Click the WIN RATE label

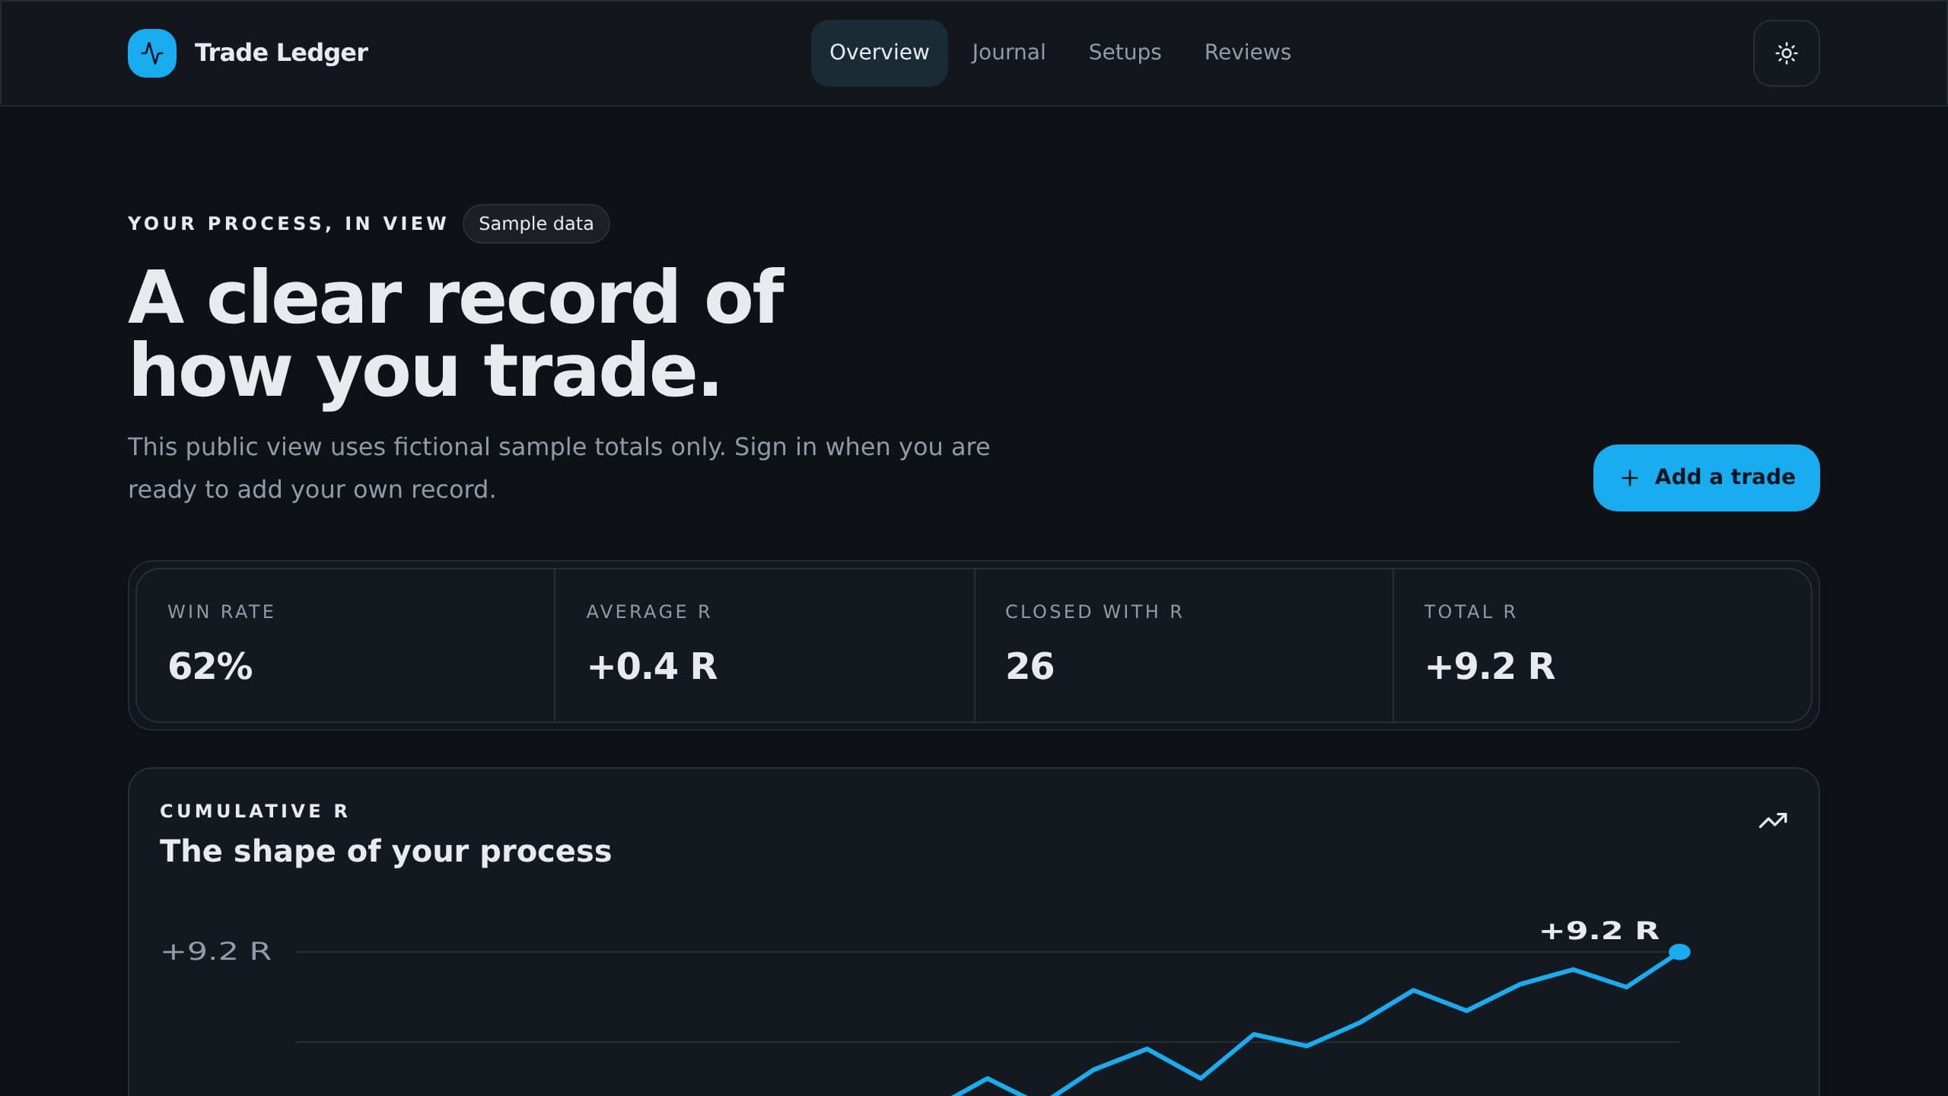221,612
